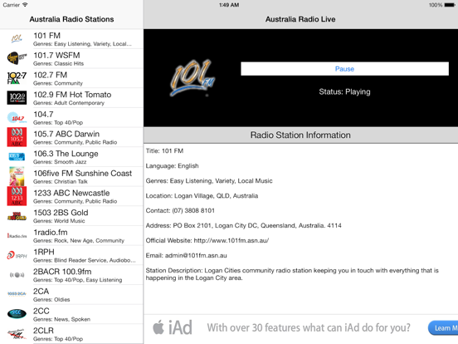Screen dimensions: 458x344
Task: Click 'Genres: Classic Hits' subtitle
Action: (x=58, y=63)
